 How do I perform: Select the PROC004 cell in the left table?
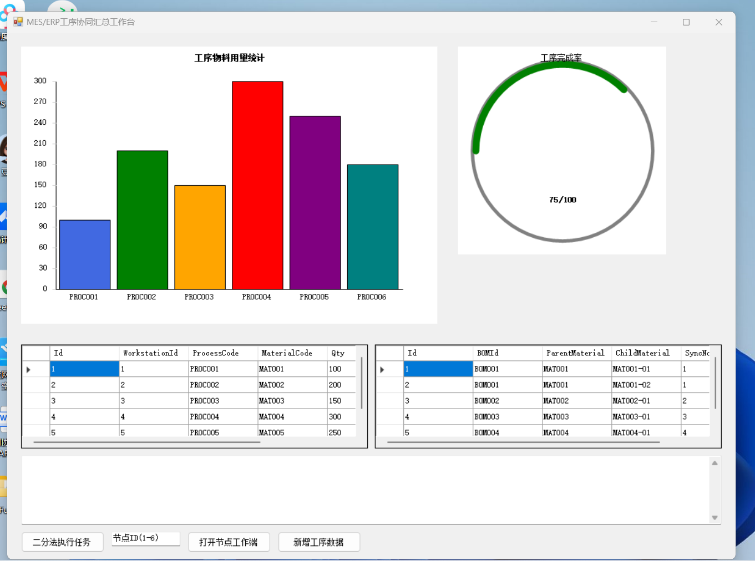(x=223, y=417)
